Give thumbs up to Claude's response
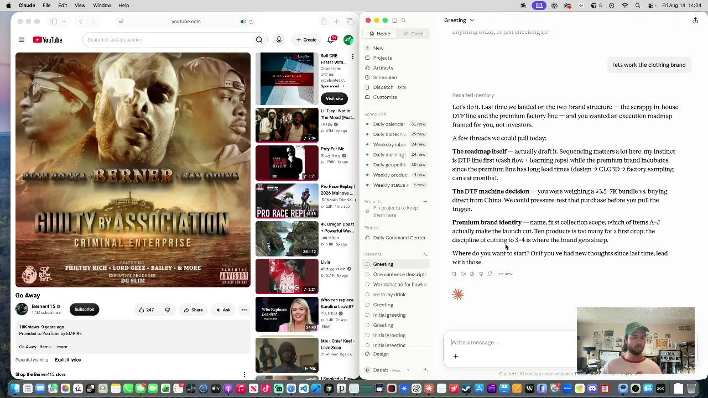The height and width of the screenshot is (398, 708). (x=472, y=274)
